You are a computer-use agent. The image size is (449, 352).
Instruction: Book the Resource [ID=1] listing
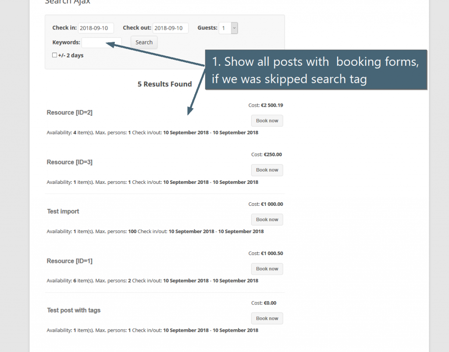[x=267, y=269]
